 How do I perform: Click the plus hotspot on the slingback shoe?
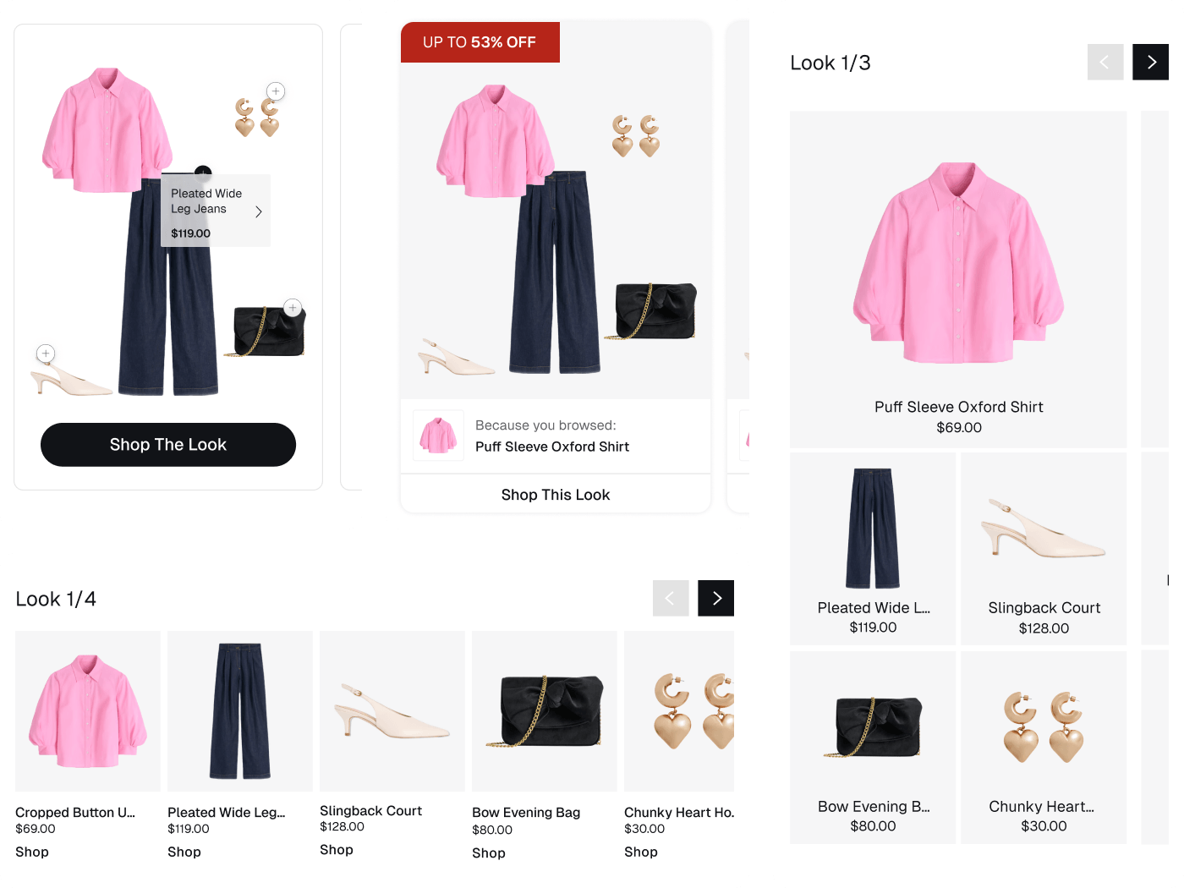pos(46,354)
